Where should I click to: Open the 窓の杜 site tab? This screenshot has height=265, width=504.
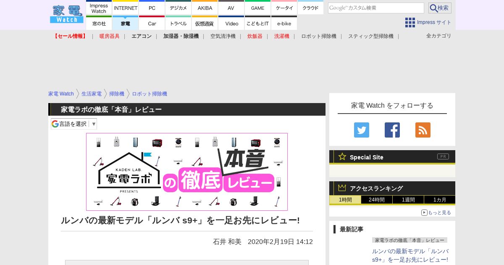coord(99,24)
